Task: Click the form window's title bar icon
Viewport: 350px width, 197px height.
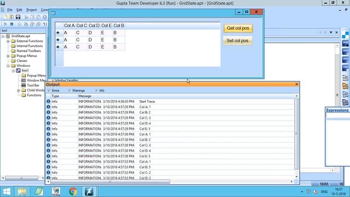Action: click(x=53, y=13)
